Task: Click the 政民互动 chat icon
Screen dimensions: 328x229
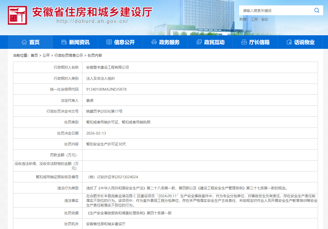Action: click(199, 42)
